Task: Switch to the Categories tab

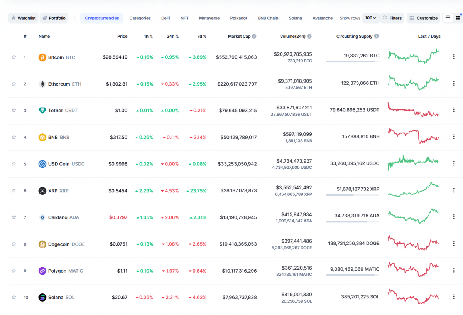Action: [140, 18]
